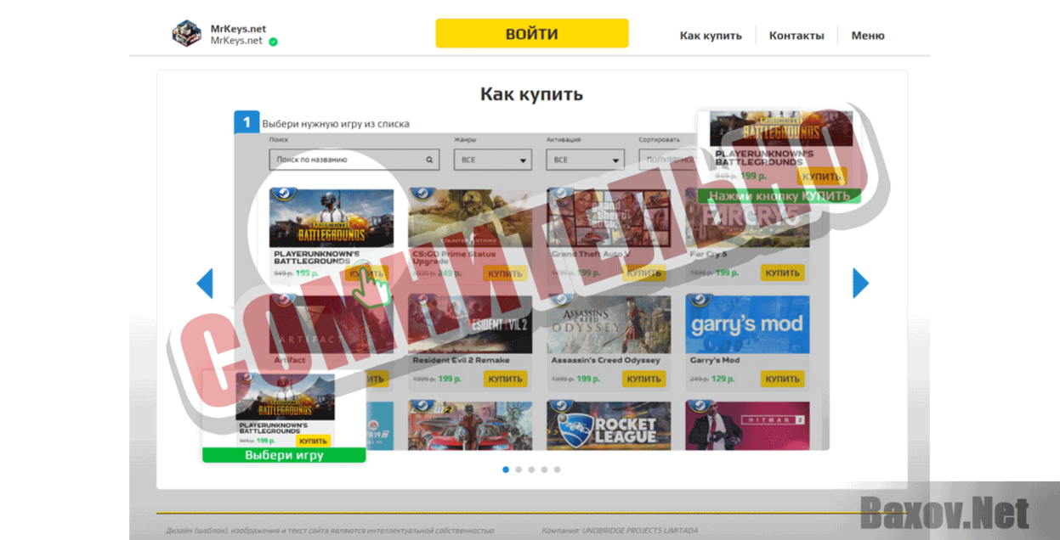1060x540 pixels.
Task: Click text Выбери нужную игру из списка
Action: pyautogui.click(x=336, y=124)
